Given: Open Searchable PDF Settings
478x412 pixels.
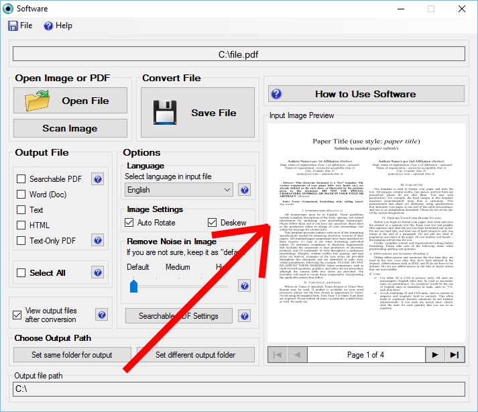Looking at the screenshot, I should click(x=178, y=316).
